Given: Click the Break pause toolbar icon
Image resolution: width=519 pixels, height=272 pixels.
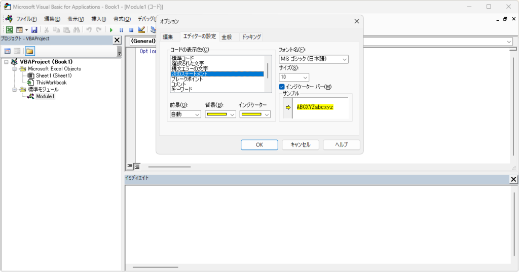Looking at the screenshot, I should [121, 30].
